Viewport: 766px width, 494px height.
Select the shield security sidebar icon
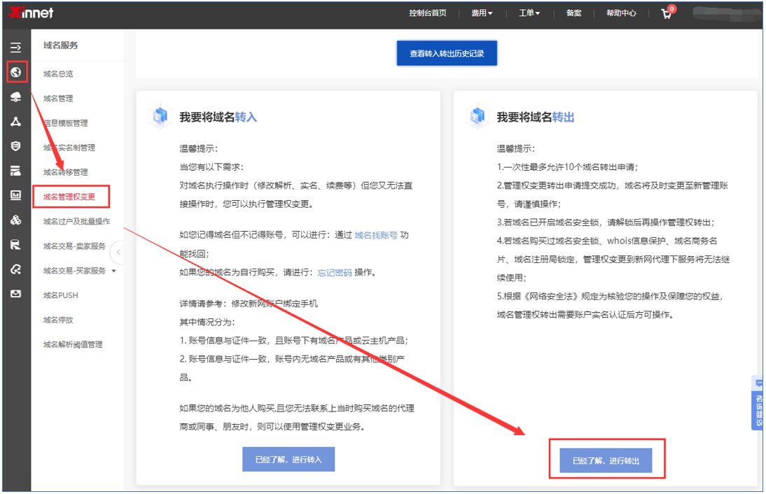pyautogui.click(x=15, y=146)
